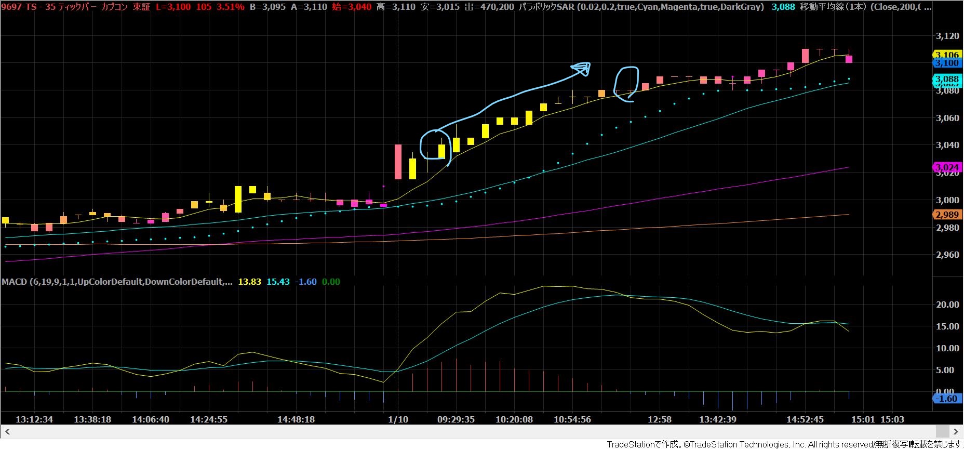
Task: Click the '12:58' time axis label
Action: tap(660, 419)
